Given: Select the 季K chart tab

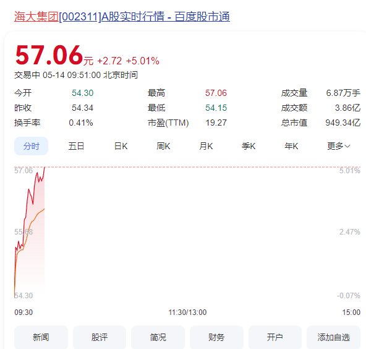Looking at the screenshot, I should tap(249, 146).
